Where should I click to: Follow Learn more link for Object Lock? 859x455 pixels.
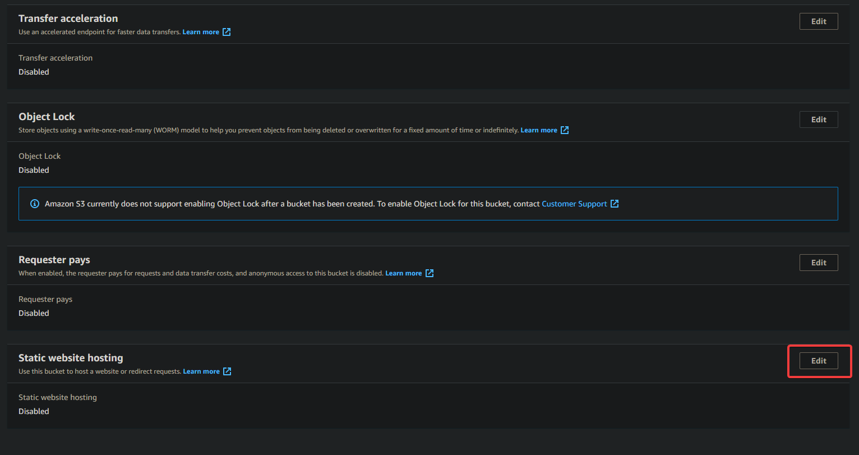point(538,130)
